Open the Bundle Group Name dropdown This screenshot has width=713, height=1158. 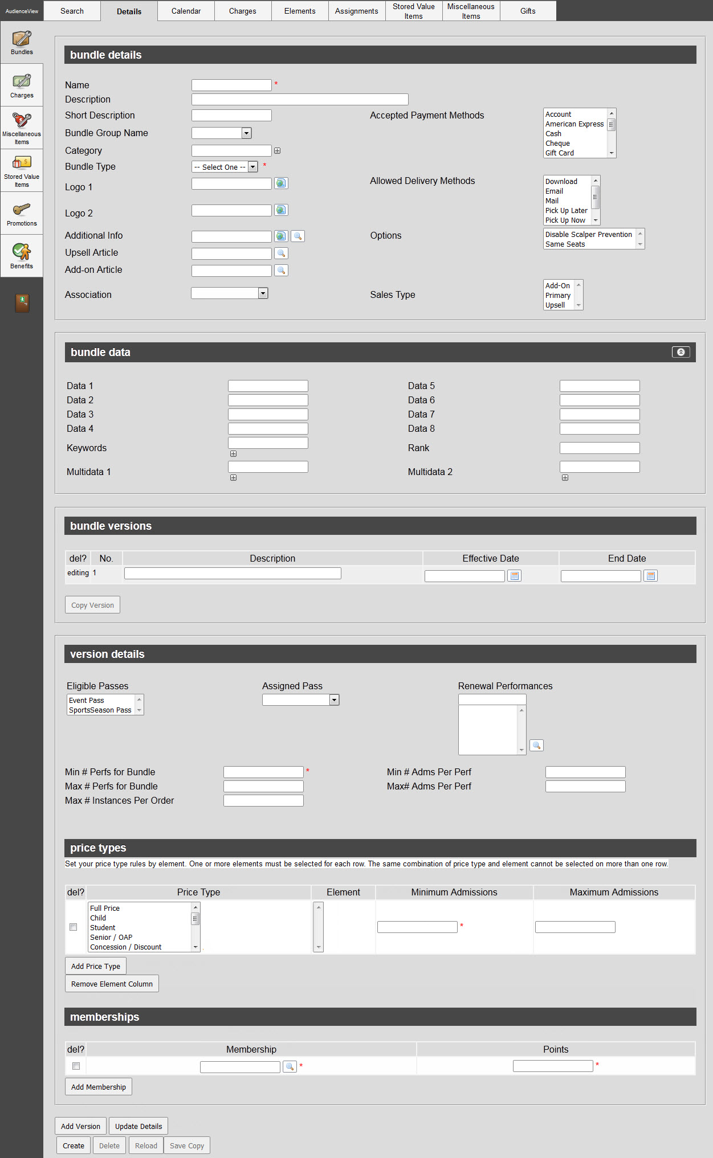pyautogui.click(x=221, y=133)
